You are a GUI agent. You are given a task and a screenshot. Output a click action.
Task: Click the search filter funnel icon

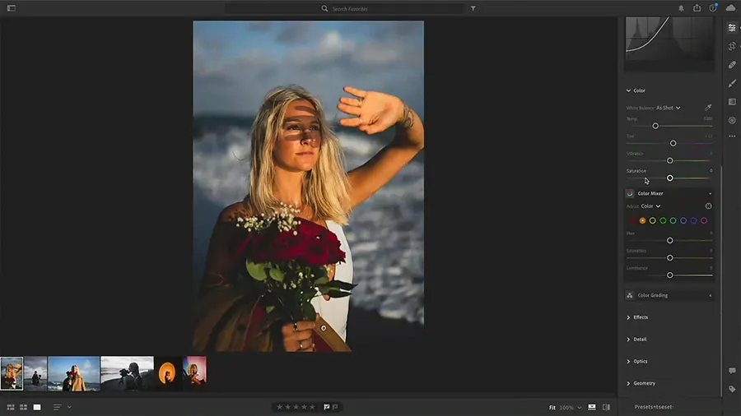(473, 8)
